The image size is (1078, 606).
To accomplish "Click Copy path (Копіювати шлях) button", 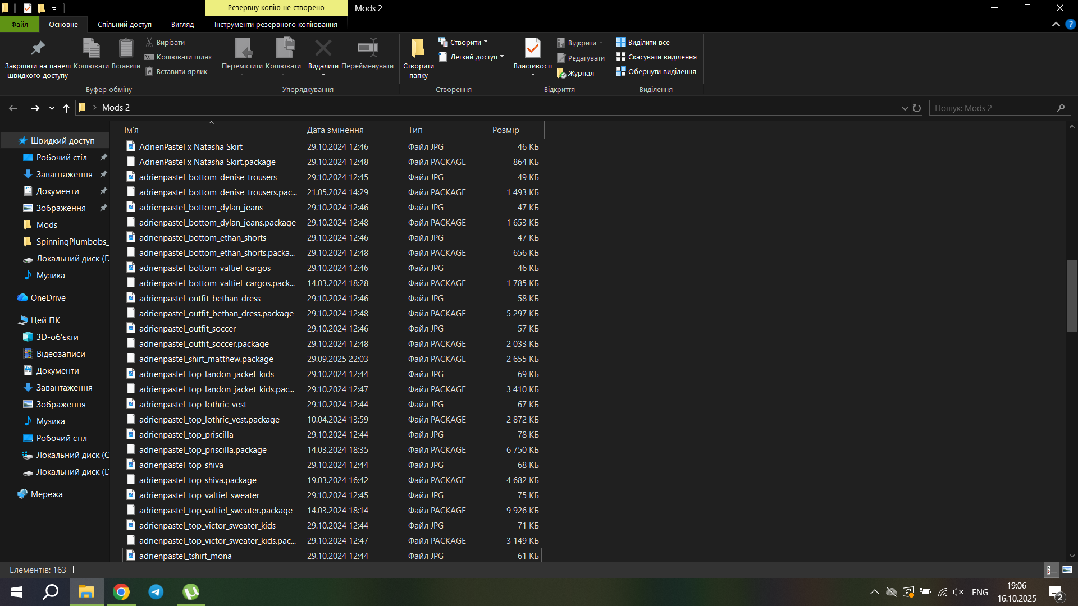I will 179,57.
